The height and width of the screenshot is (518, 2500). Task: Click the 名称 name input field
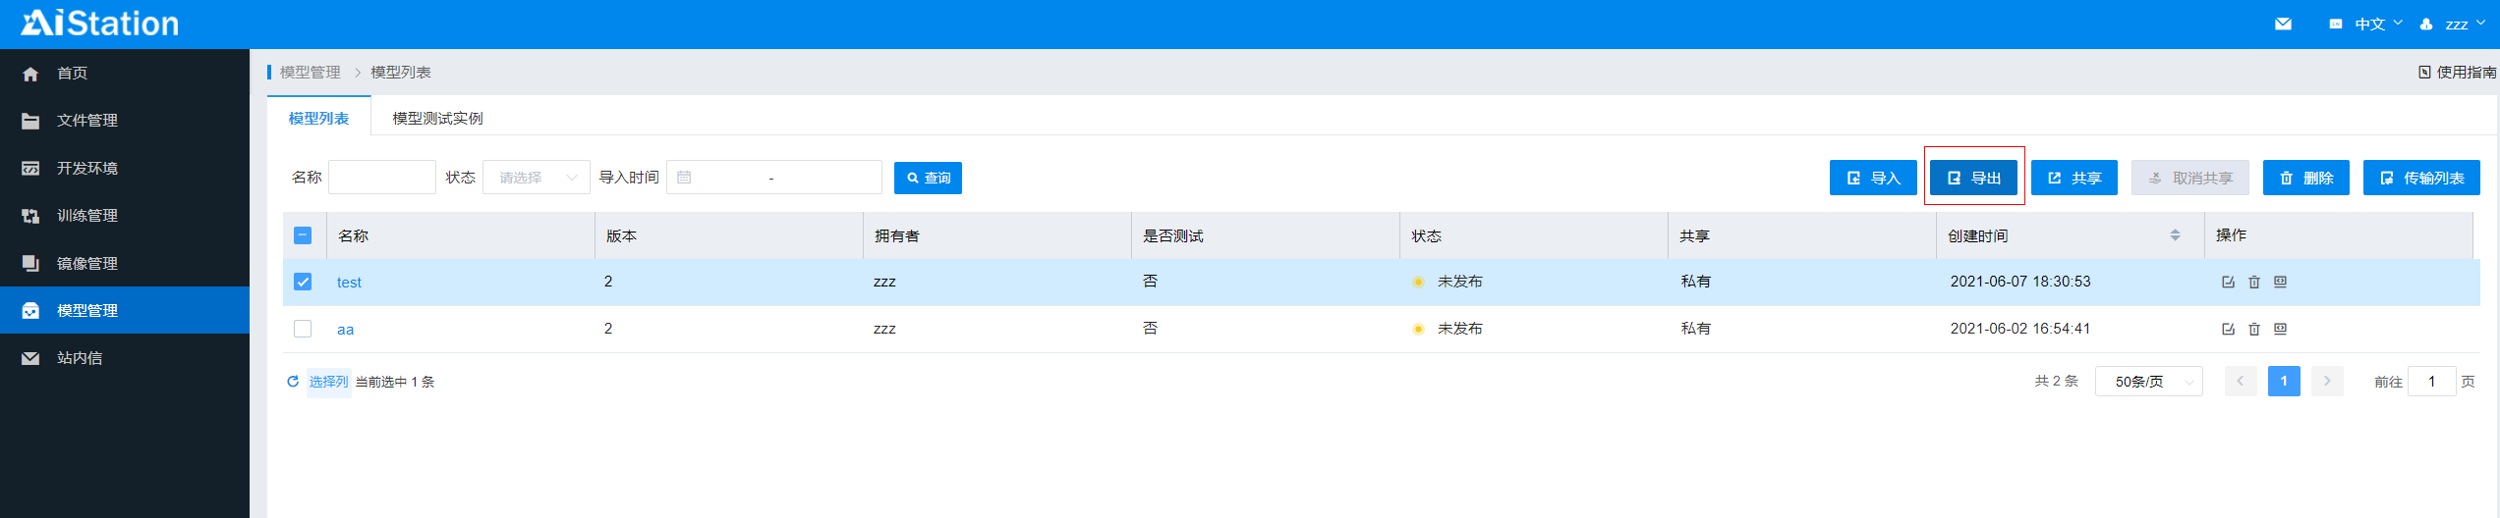pyautogui.click(x=382, y=178)
